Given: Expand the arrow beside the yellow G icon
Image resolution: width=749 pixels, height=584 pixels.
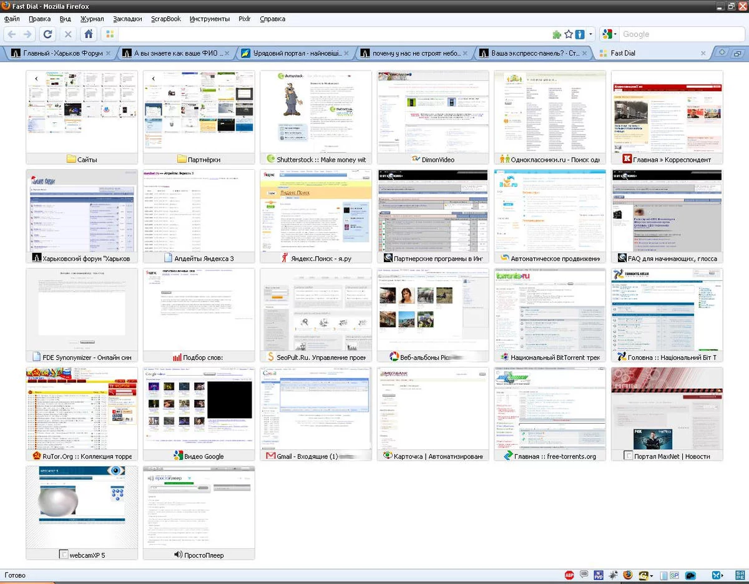Looking at the screenshot, I should point(651,575).
